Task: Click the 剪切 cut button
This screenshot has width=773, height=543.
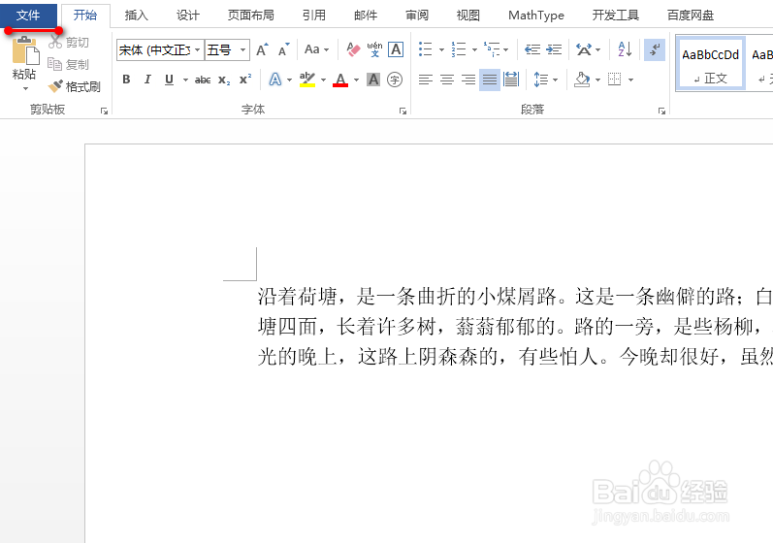Action: tap(69, 43)
